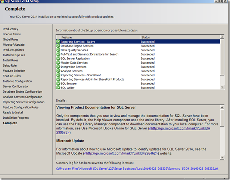Viewport: 230px width, 180px height.
Task: Click green check icon beside Database Engine Services
Action: 58,46
